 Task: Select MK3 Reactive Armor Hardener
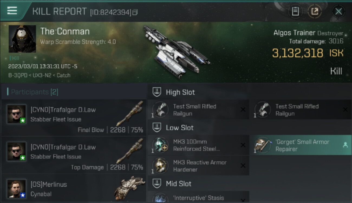[198, 166]
